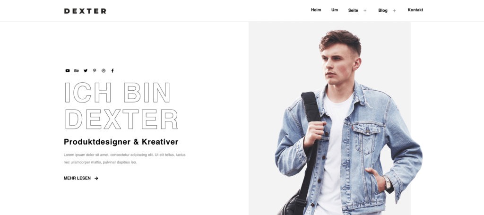Open the Blog dropdown menu item
This screenshot has width=484, height=215.
click(x=383, y=10)
